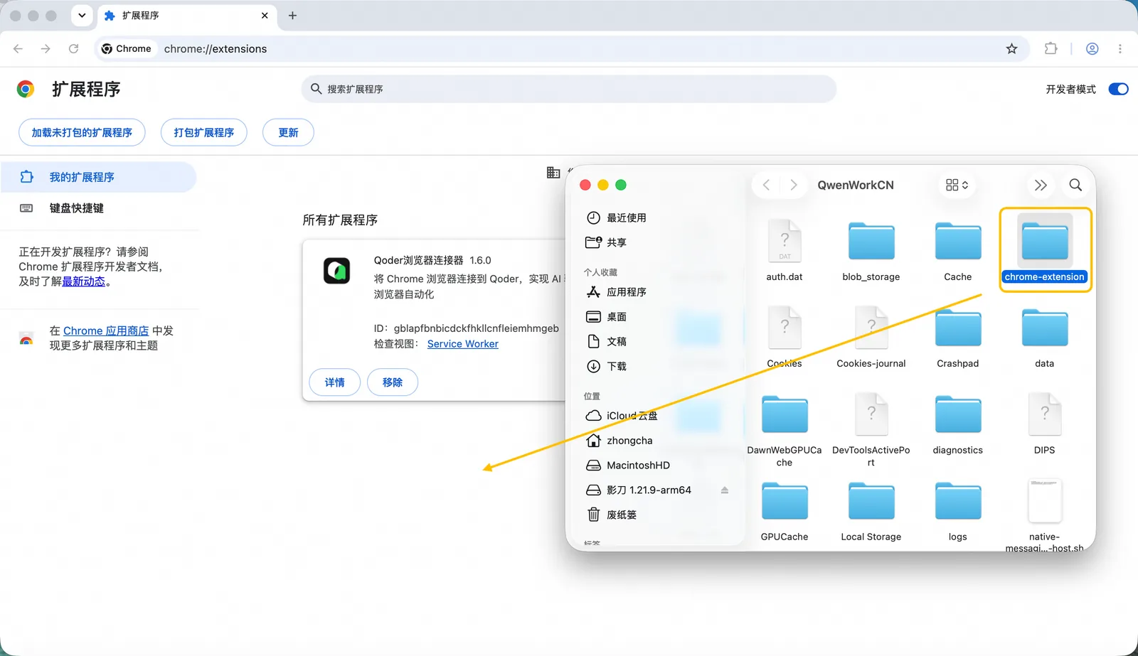Viewport: 1138px width, 656px height.
Task: Click the 打包扩展程序 button
Action: [x=203, y=132]
